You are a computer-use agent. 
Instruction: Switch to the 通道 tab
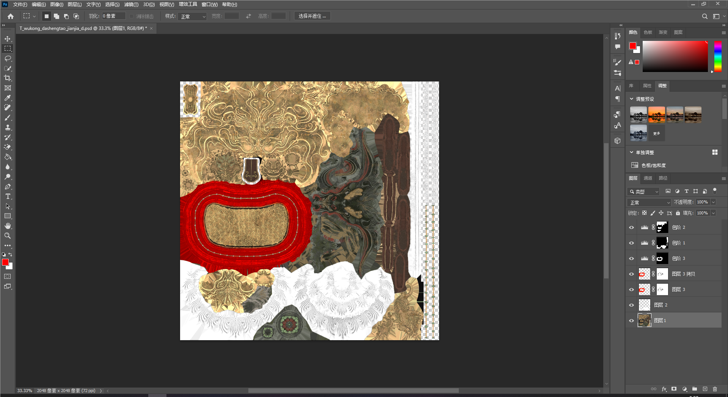[x=648, y=178]
